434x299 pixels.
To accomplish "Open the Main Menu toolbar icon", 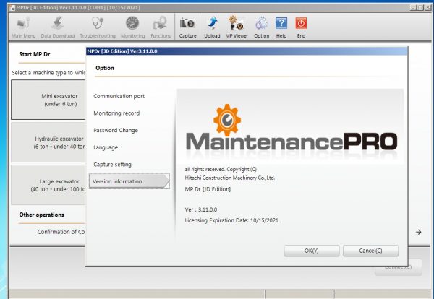I will (x=24, y=27).
